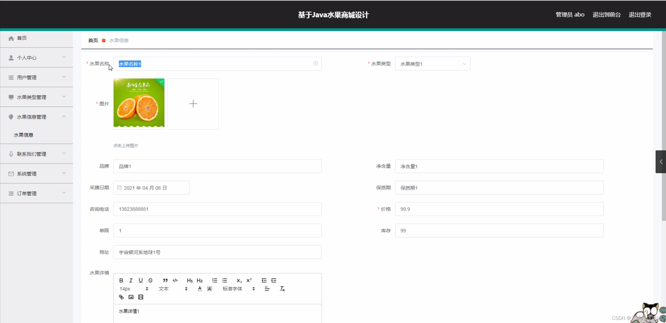Toggle strikethrough formatting in the editor
The height and width of the screenshot is (323, 666).
(150, 280)
